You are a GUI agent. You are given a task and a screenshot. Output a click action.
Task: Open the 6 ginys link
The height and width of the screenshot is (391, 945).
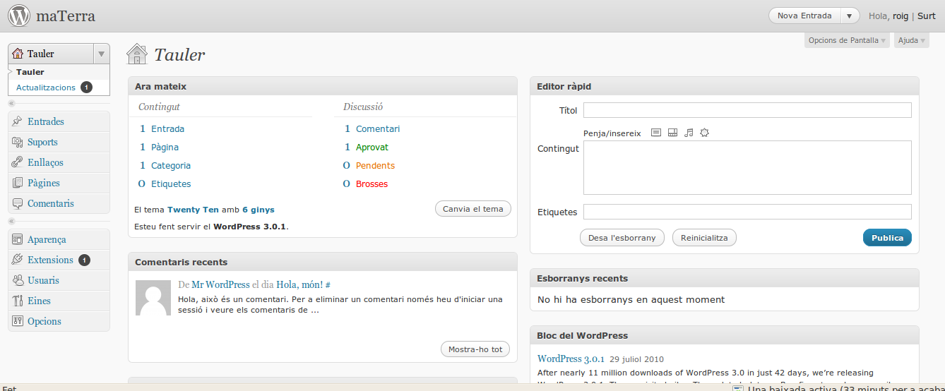[x=258, y=210]
